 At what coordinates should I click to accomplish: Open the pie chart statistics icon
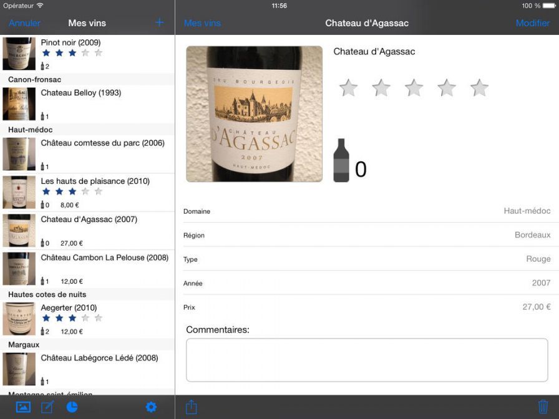tap(72, 407)
